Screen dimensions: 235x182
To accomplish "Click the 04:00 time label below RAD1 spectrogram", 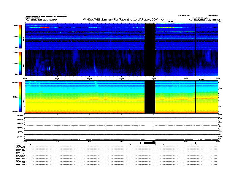I will [57, 78].
